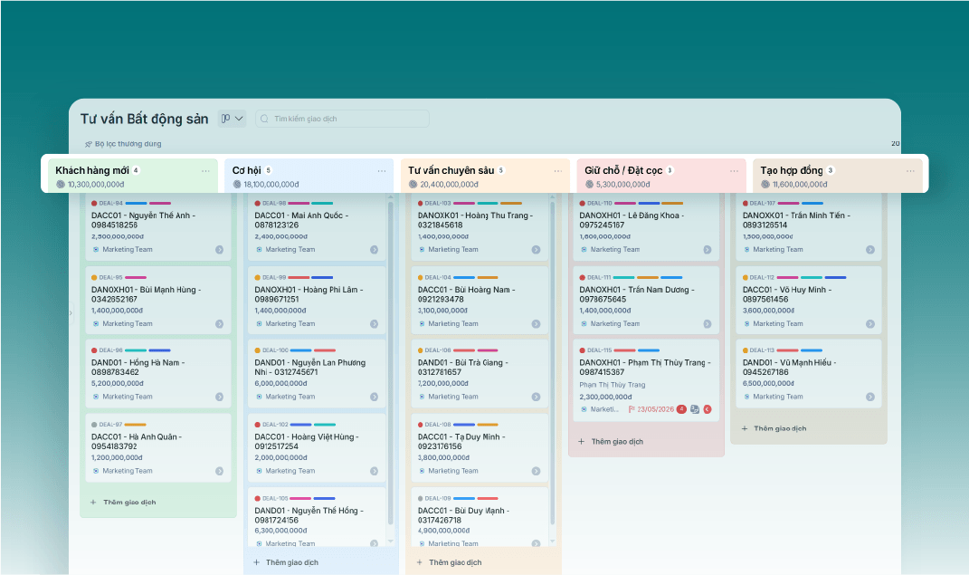Click red badge 4 on DEAL-115 card
Image resolution: width=969 pixels, height=575 pixels.
pos(681,409)
